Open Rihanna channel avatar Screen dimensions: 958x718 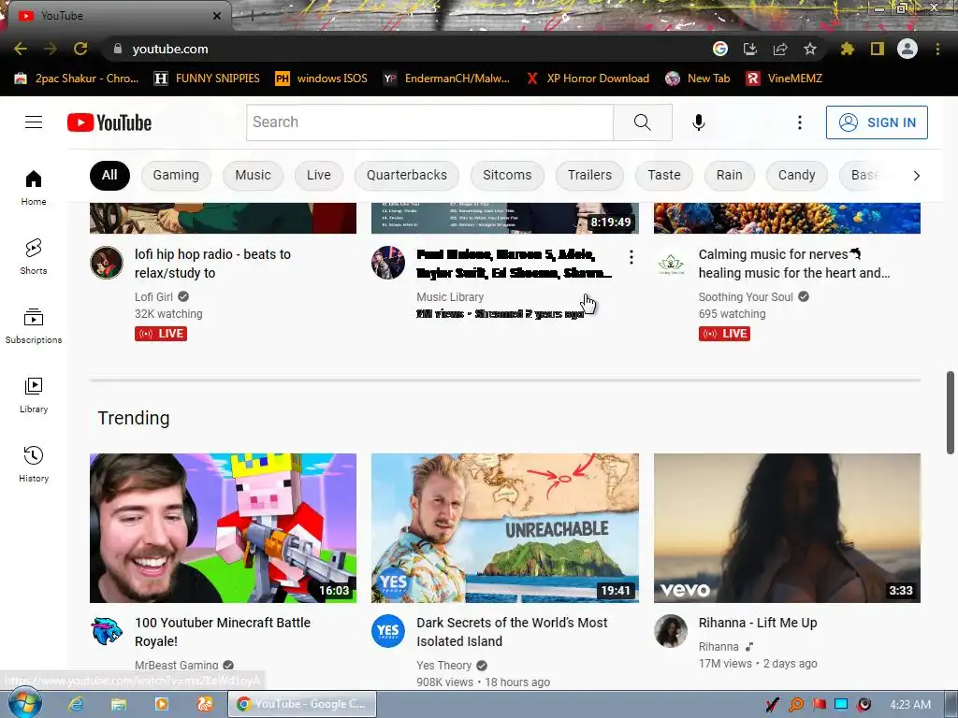671,631
